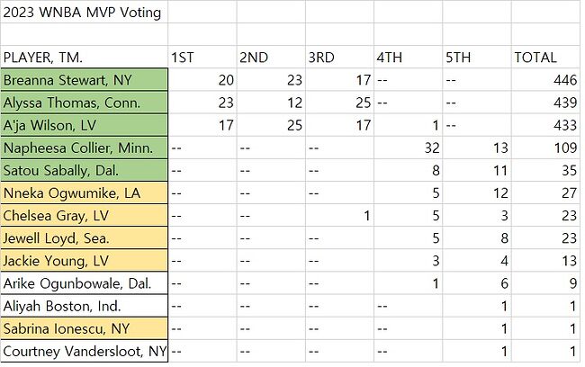
Task: Select the Breanna Stewart, NY cell
Action: (84, 80)
